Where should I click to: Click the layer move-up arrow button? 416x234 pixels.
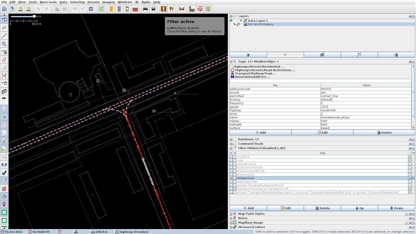[248, 55]
